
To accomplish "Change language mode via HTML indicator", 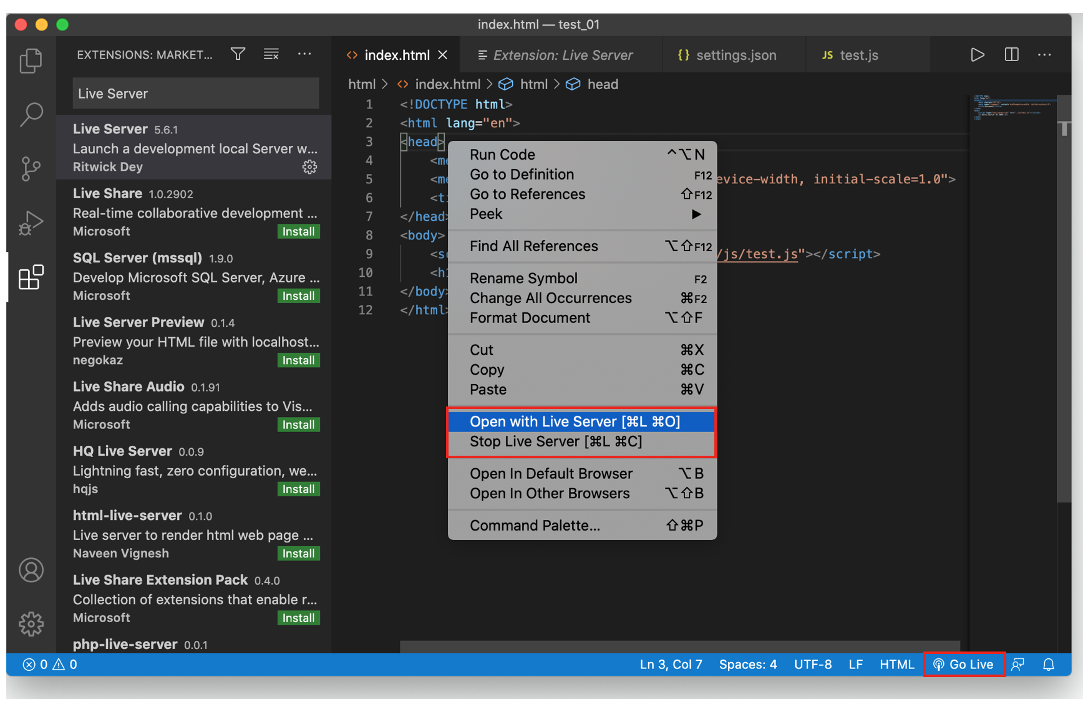I will 896,665.
